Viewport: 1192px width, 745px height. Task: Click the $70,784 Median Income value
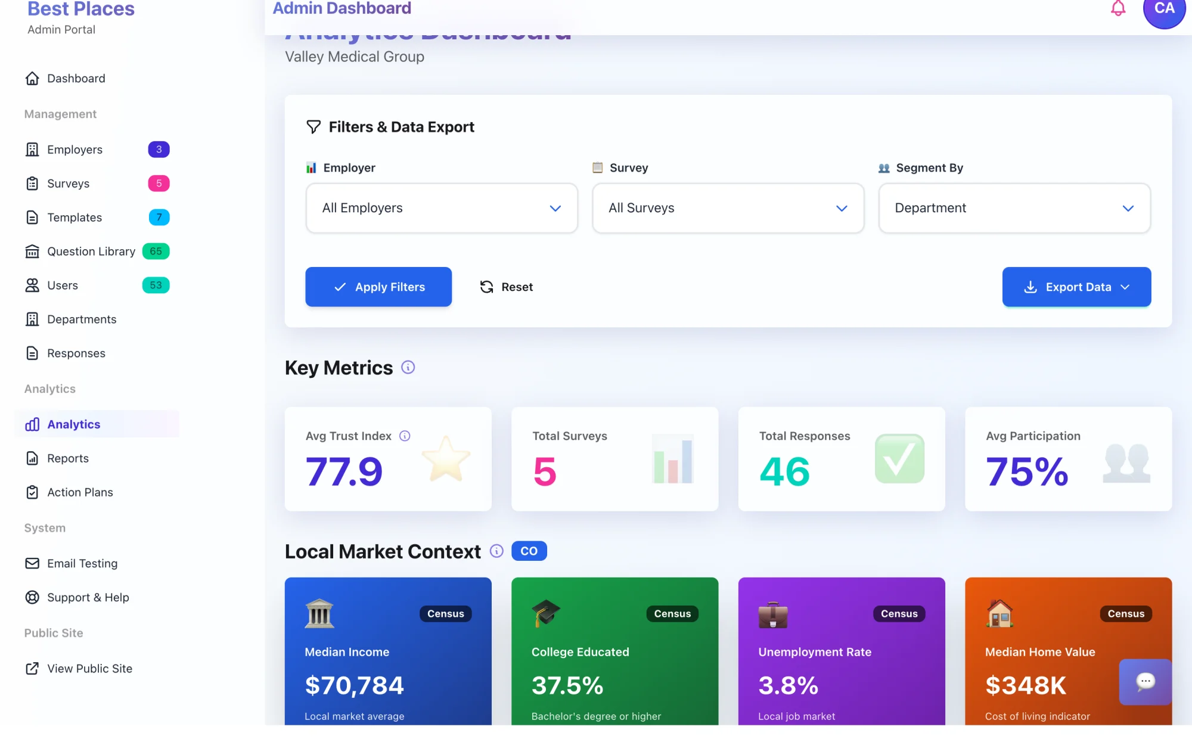[354, 685]
